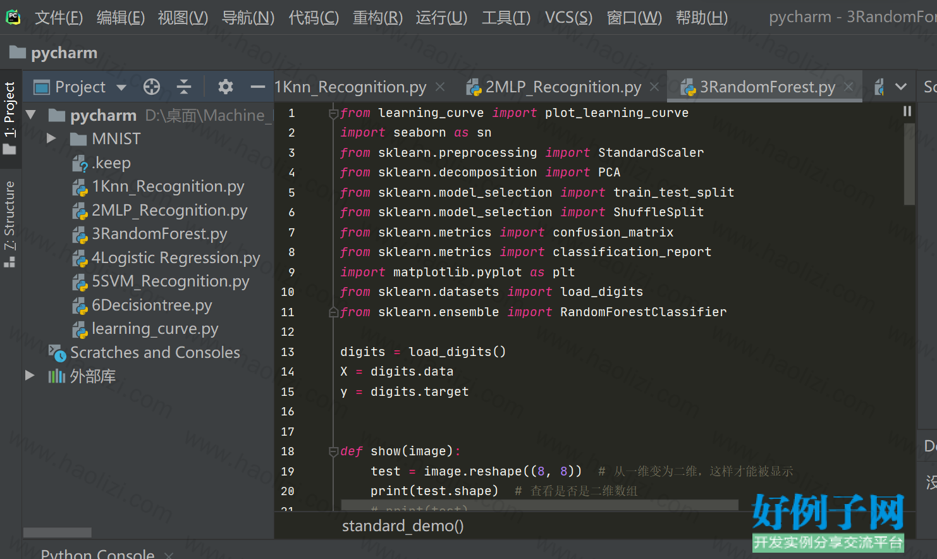
Task: Open the 视图(V) menu
Action: click(x=183, y=17)
